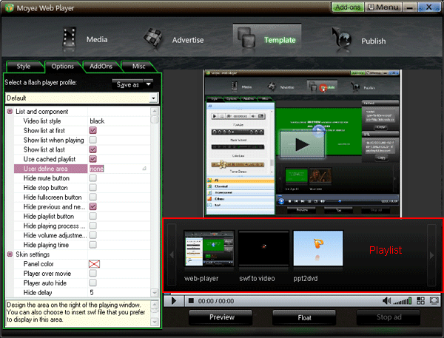Switch to the AddOns tab

(x=101, y=67)
